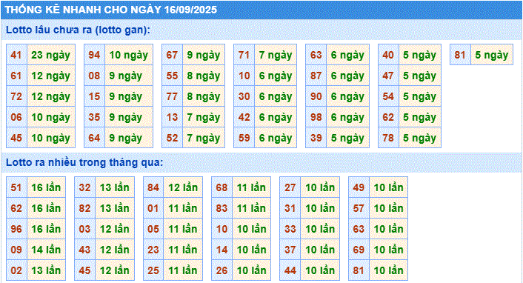This screenshot has height=283, width=523.
Task: Click '10 lần' beside number 44
Action: click(x=320, y=270)
